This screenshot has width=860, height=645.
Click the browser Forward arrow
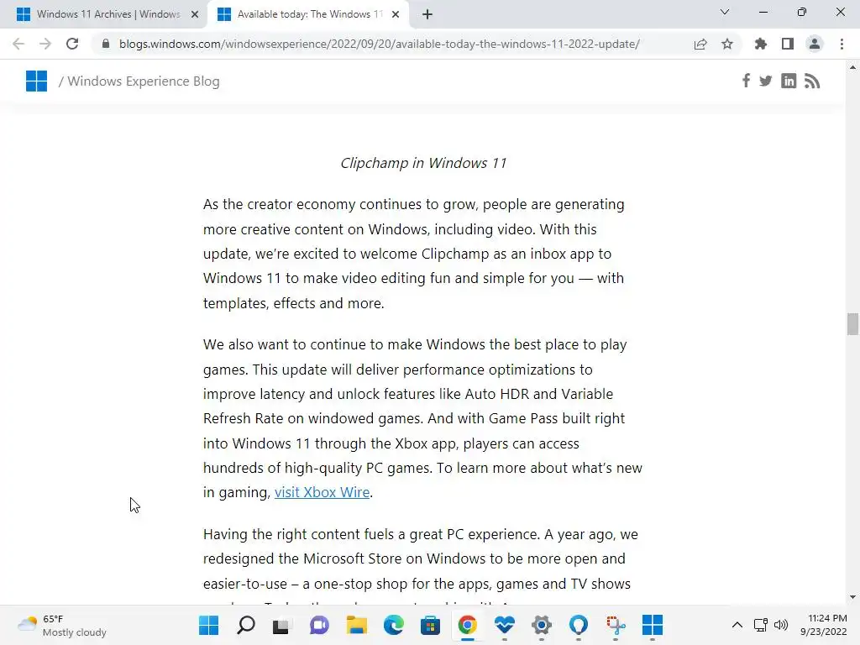45,44
